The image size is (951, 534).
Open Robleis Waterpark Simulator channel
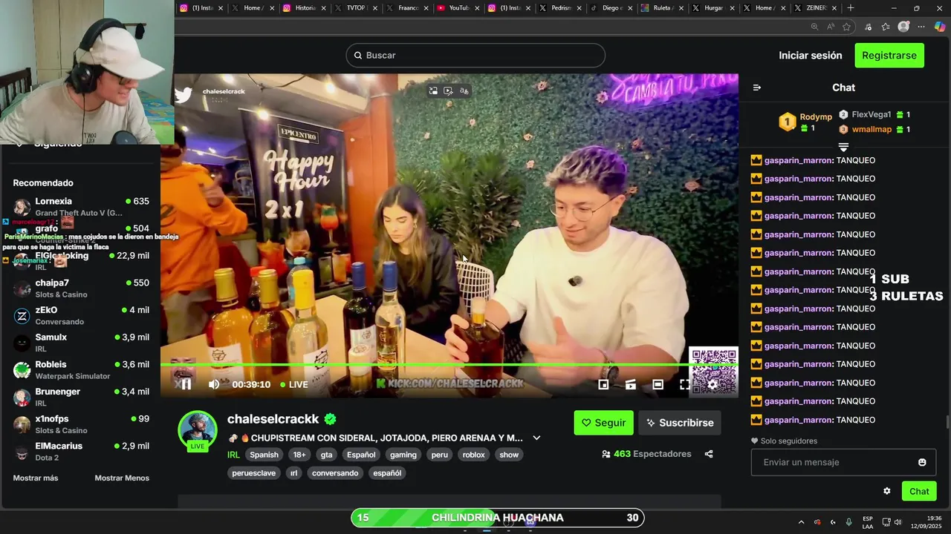(x=80, y=369)
